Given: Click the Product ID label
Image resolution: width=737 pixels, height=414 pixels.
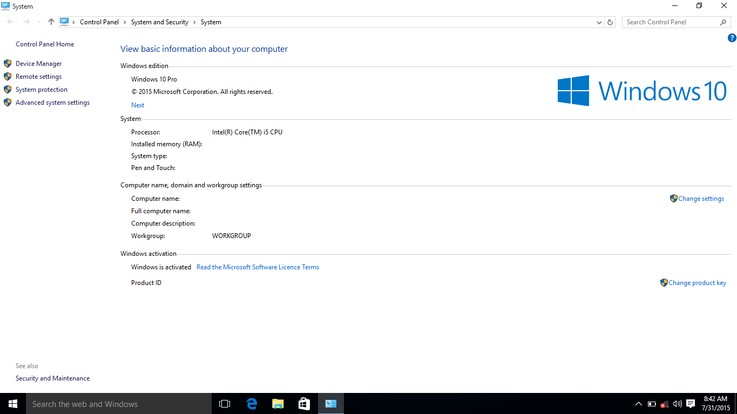Looking at the screenshot, I should pos(146,283).
